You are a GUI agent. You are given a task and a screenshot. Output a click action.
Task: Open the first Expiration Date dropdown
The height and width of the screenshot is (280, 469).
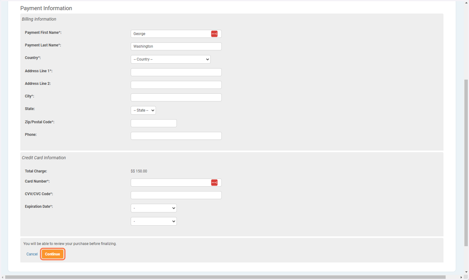154,208
